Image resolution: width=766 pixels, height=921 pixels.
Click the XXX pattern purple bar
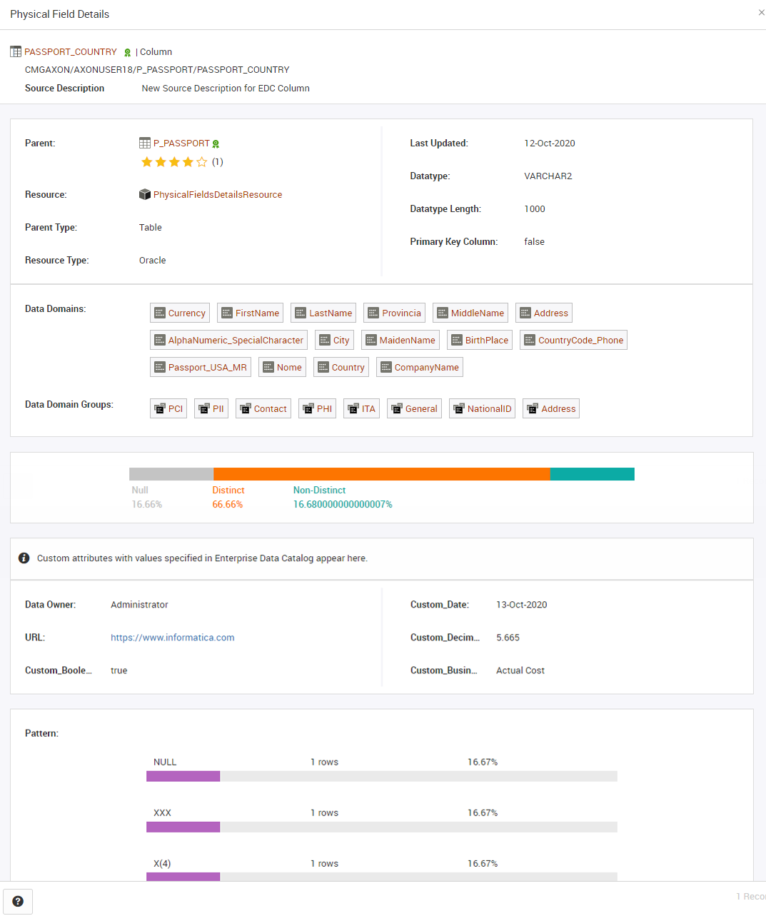(183, 827)
